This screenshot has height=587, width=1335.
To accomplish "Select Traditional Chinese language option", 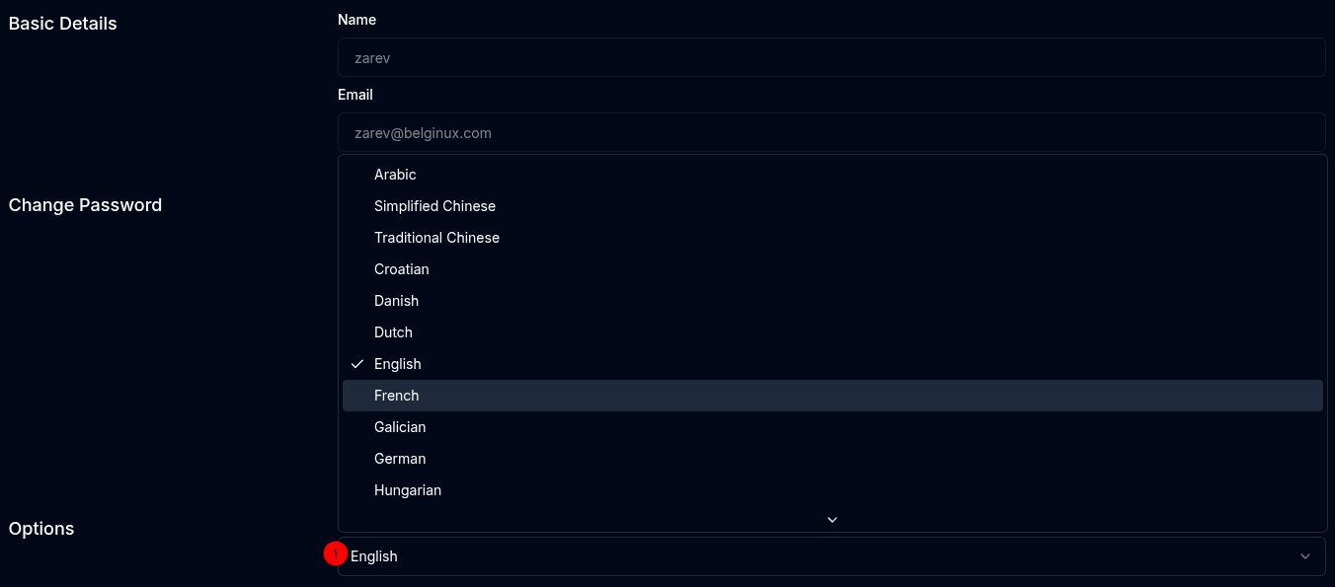I will click(832, 238).
